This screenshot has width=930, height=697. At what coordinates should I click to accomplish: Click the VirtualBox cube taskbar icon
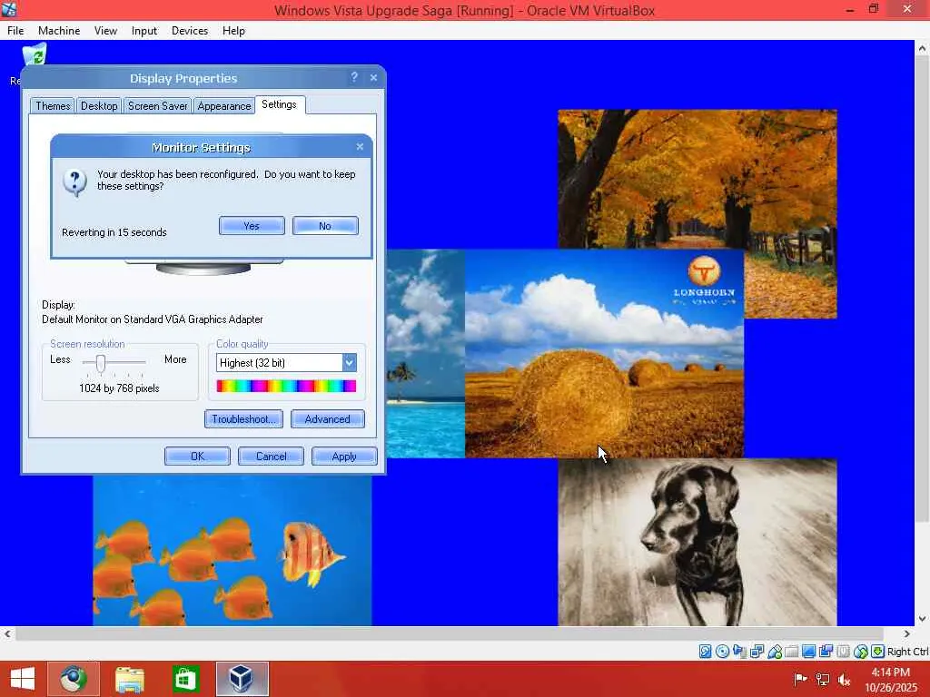pyautogui.click(x=242, y=679)
